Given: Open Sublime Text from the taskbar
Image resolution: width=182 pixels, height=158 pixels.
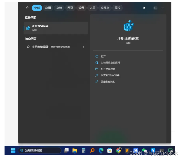Looking at the screenshot, I should [x=127, y=150].
